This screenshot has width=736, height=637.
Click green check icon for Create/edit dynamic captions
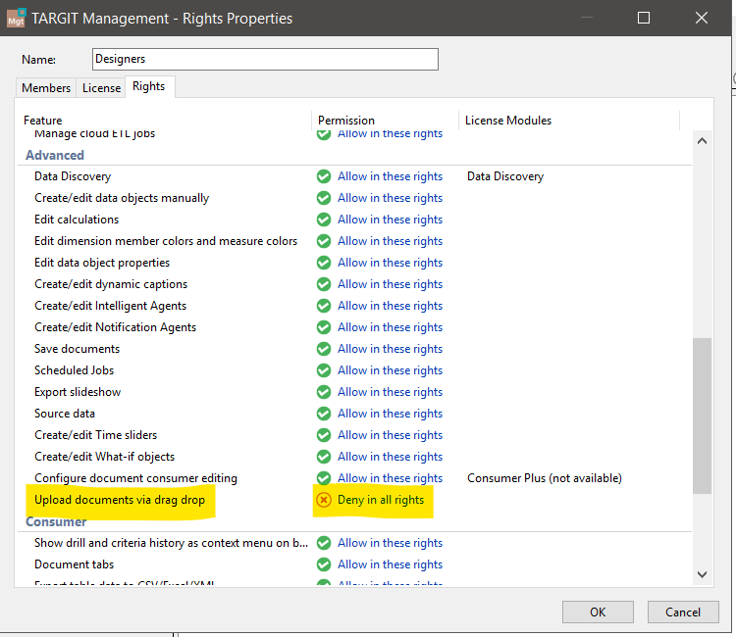(324, 284)
